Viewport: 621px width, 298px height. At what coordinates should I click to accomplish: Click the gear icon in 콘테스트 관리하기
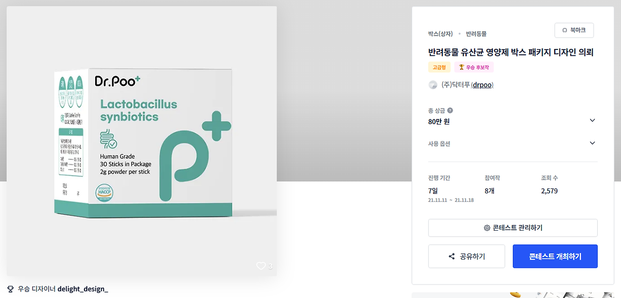[x=487, y=228]
